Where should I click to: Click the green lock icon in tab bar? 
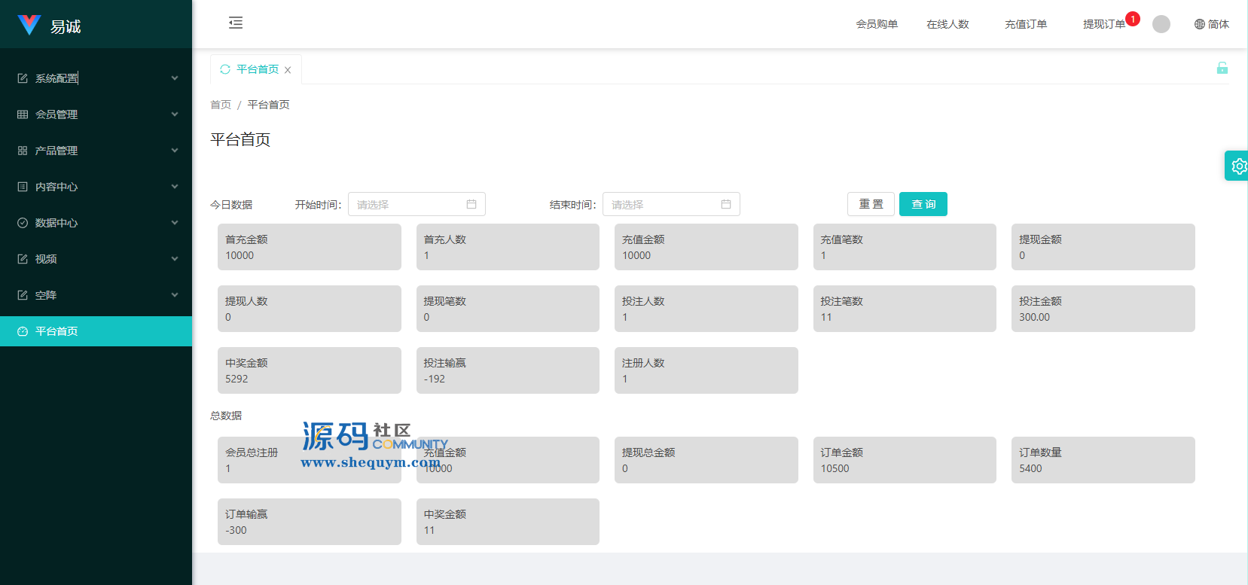pos(1222,69)
